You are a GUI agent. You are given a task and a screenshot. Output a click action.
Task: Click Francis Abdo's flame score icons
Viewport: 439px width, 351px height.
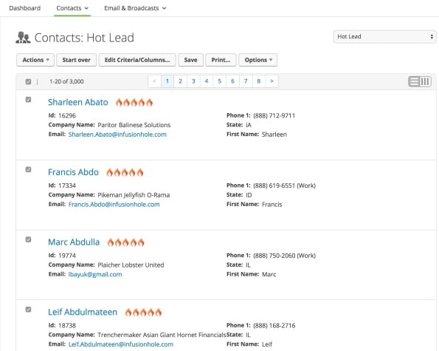125,172
